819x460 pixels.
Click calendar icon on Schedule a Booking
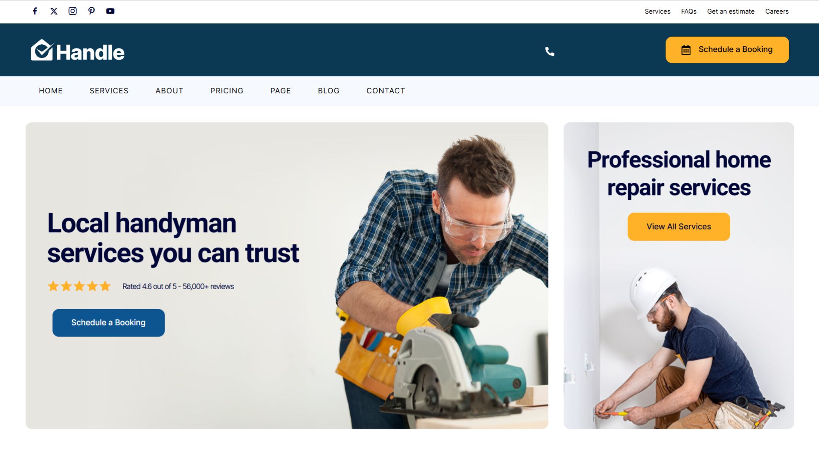[x=686, y=50]
